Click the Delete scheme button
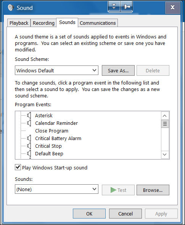The width and height of the screenshot is (185, 225). tap(153, 70)
